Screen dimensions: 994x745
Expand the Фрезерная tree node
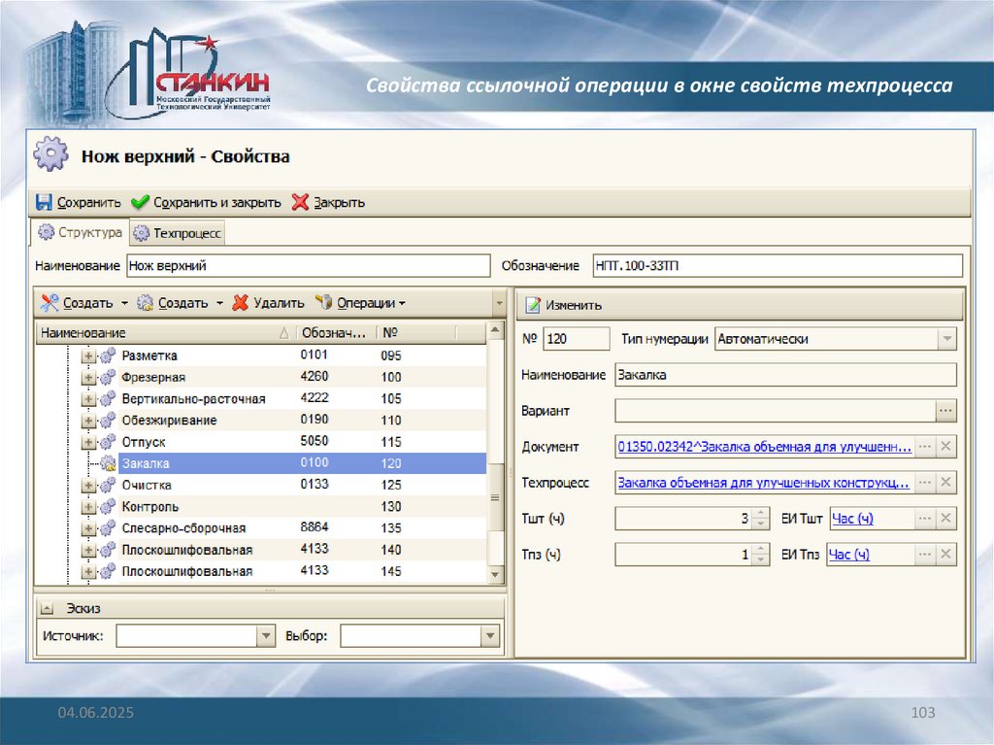pyautogui.click(x=88, y=377)
